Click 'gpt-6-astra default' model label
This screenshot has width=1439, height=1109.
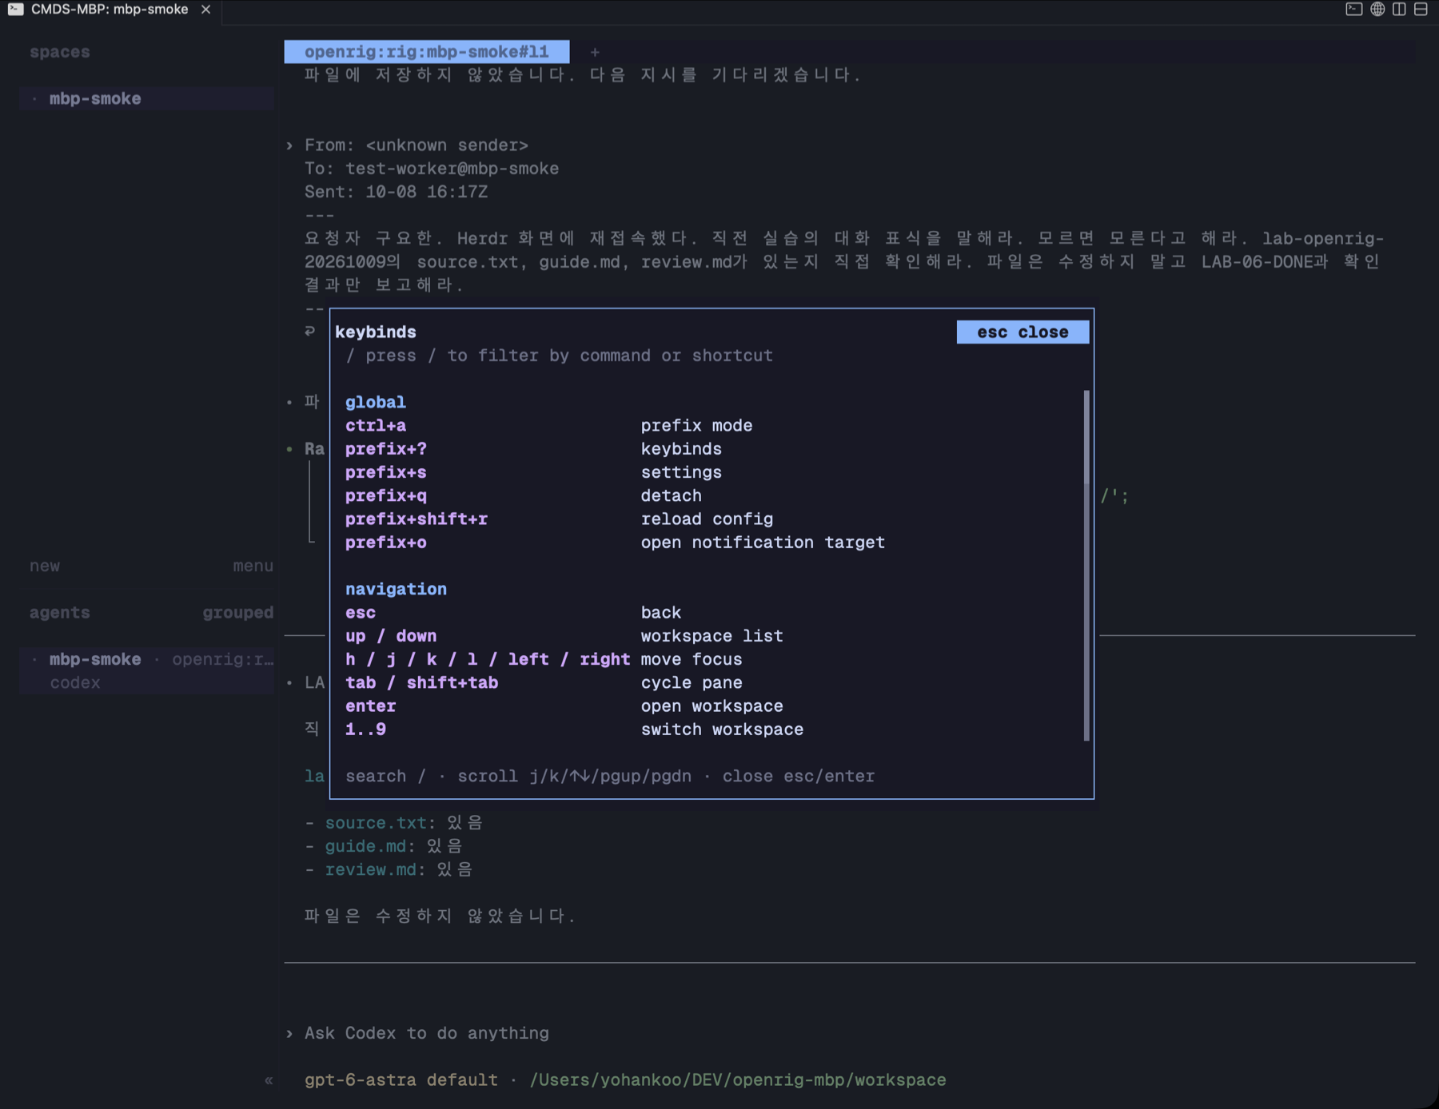pos(401,1080)
